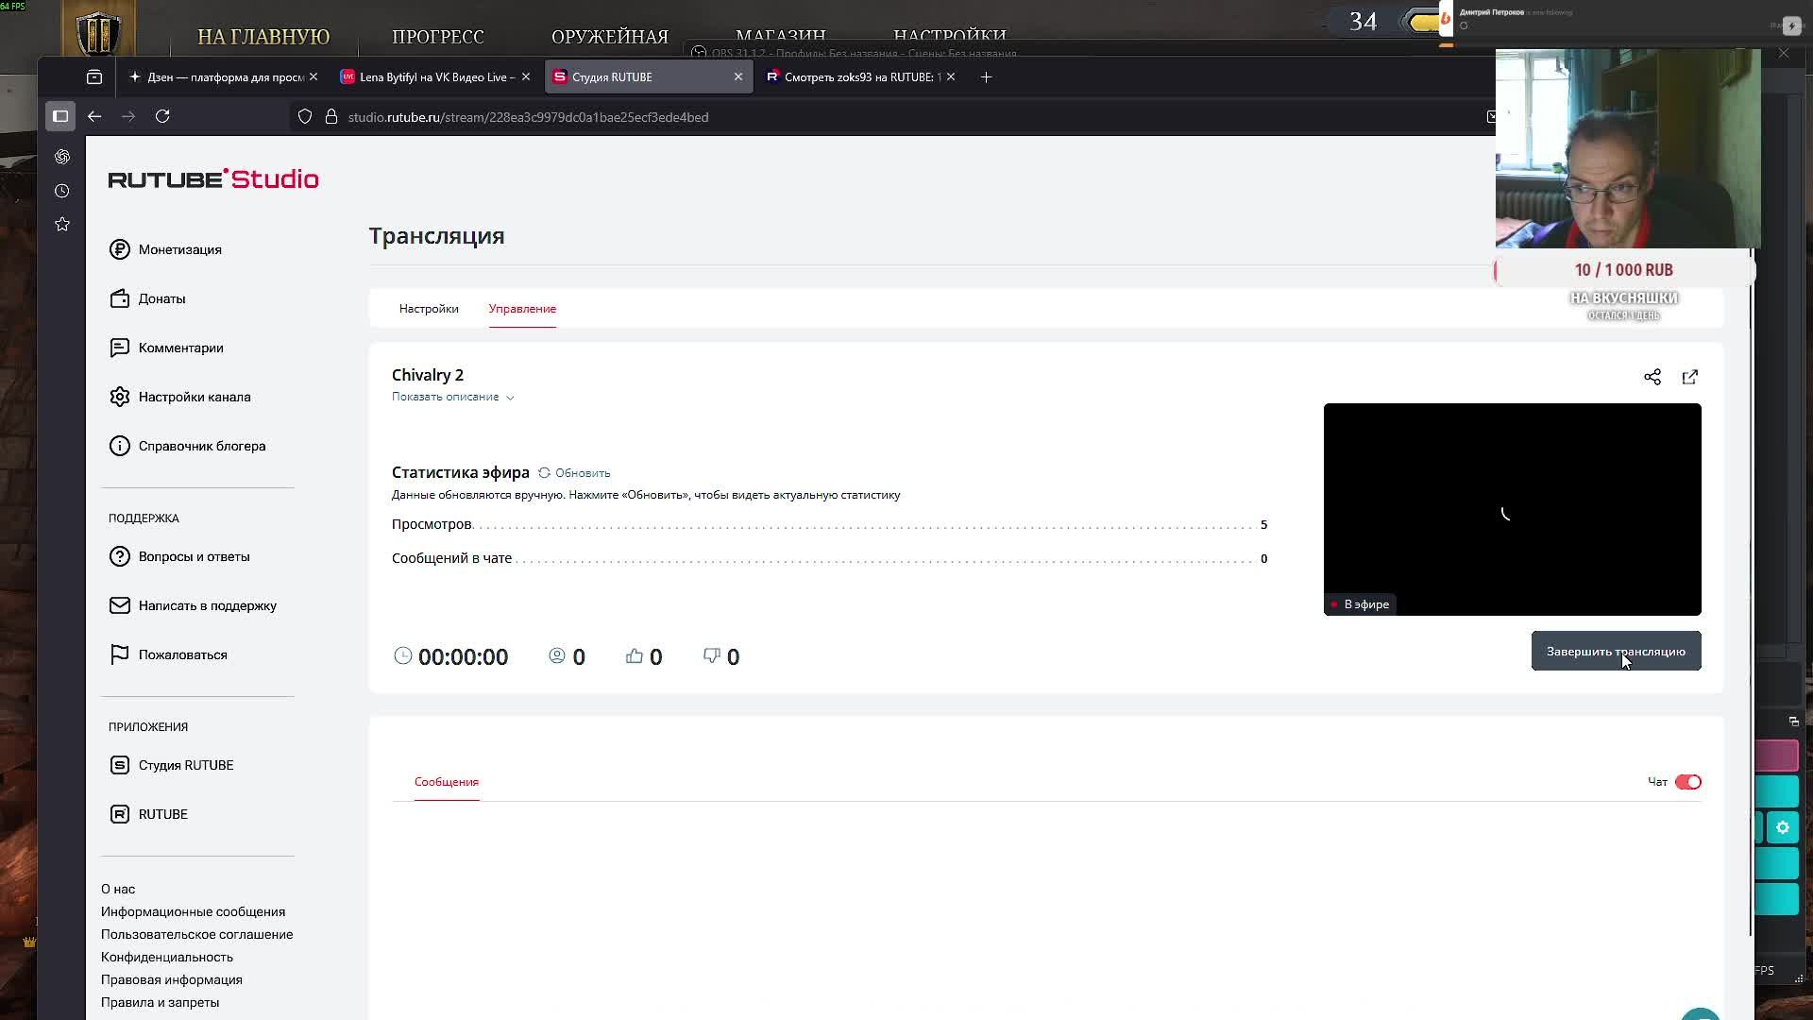The image size is (1813, 1020).
Task: Open Пользовательское соглашение link
Action: (196, 934)
